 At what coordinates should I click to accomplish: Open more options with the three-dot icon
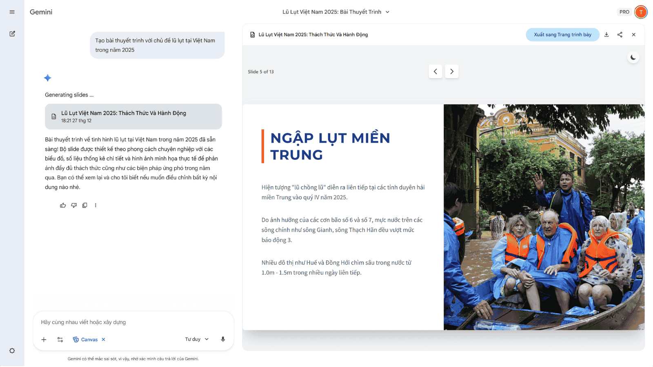click(96, 206)
